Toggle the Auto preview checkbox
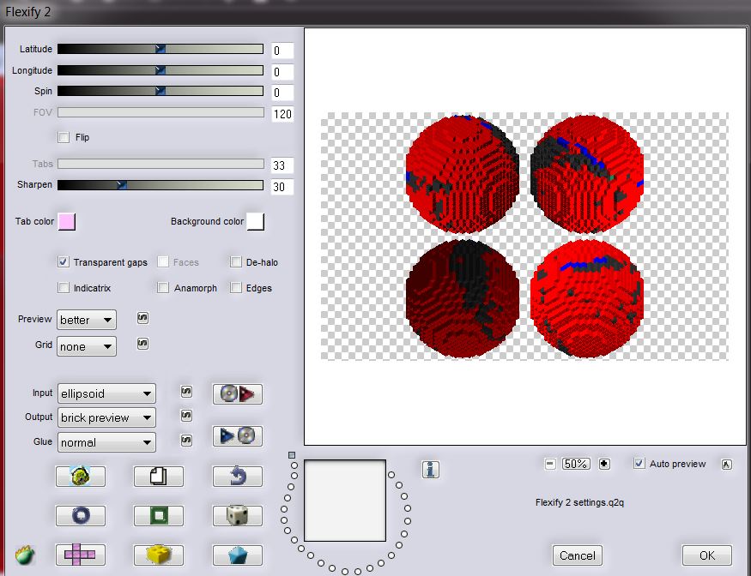Screen dimensions: 751x576 [639, 463]
